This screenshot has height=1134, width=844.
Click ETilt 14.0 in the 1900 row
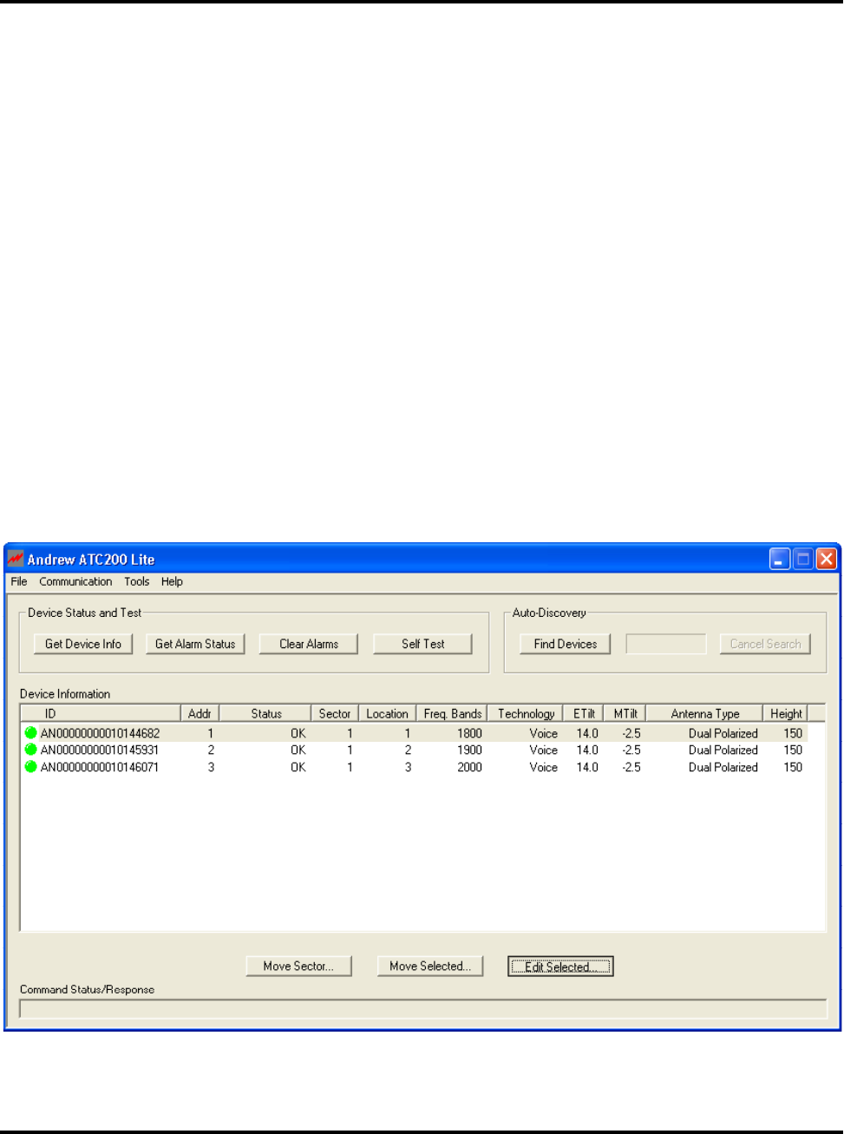(x=587, y=750)
